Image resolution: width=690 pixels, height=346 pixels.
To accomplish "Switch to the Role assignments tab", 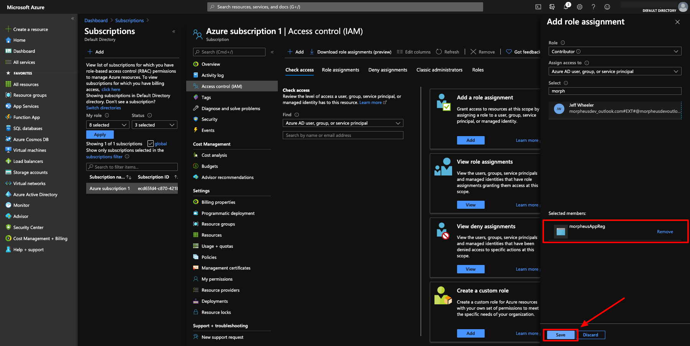I will coord(340,70).
